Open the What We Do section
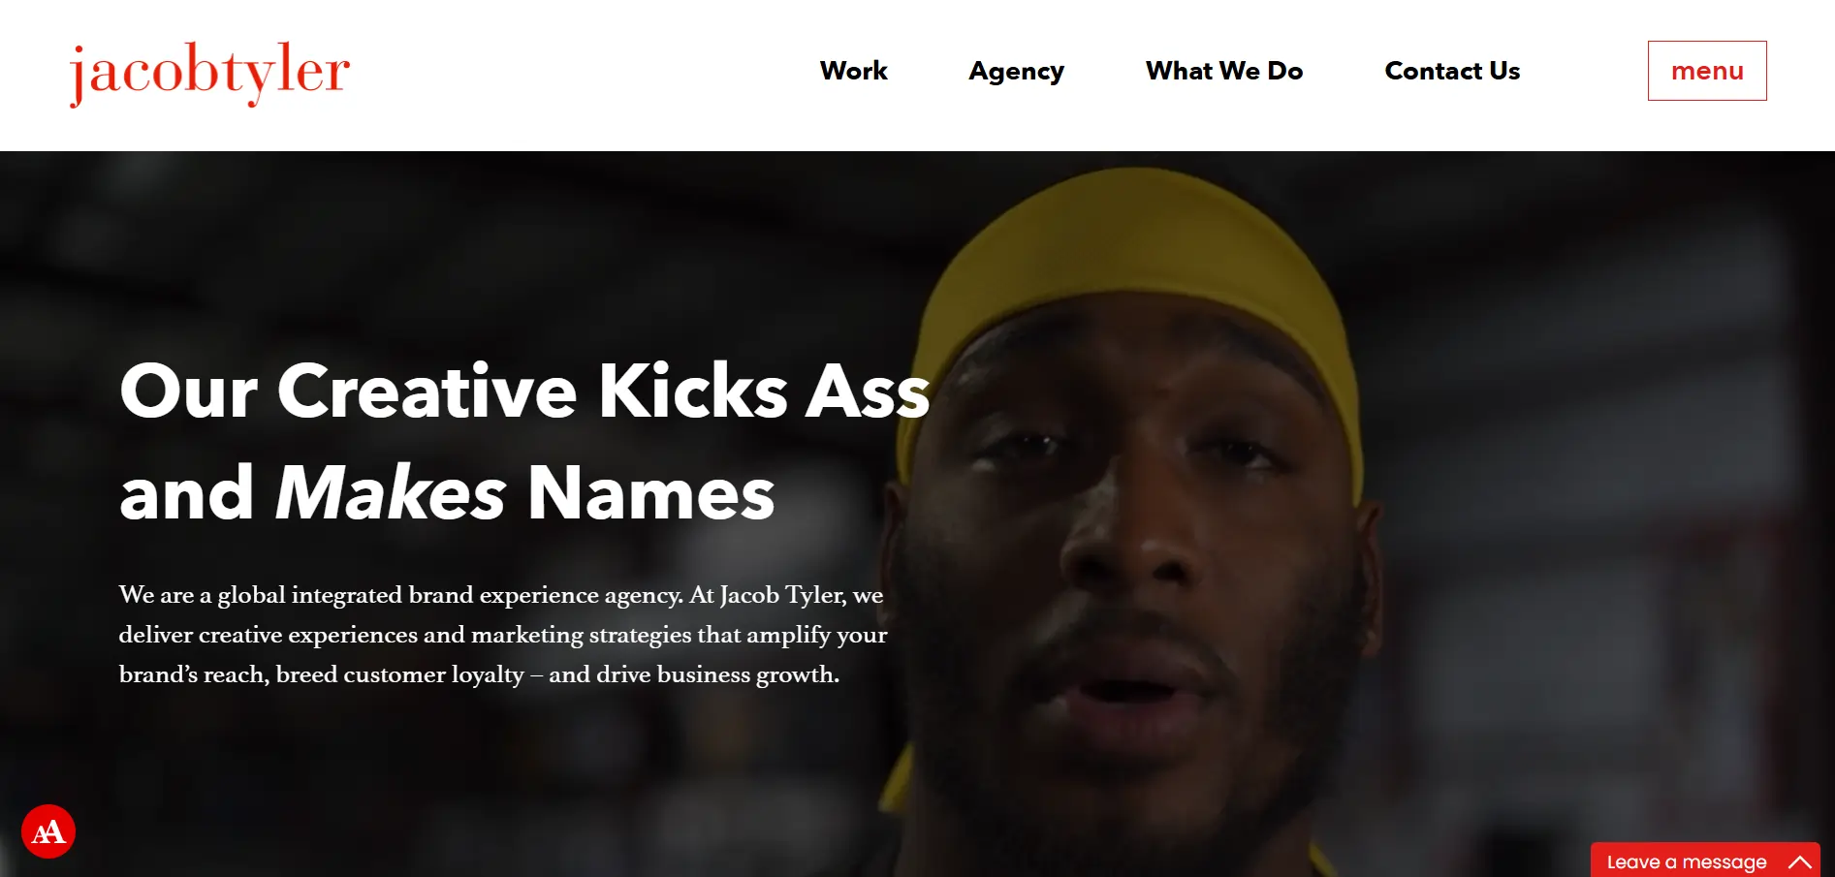Viewport: 1835px width, 877px height. (x=1223, y=71)
